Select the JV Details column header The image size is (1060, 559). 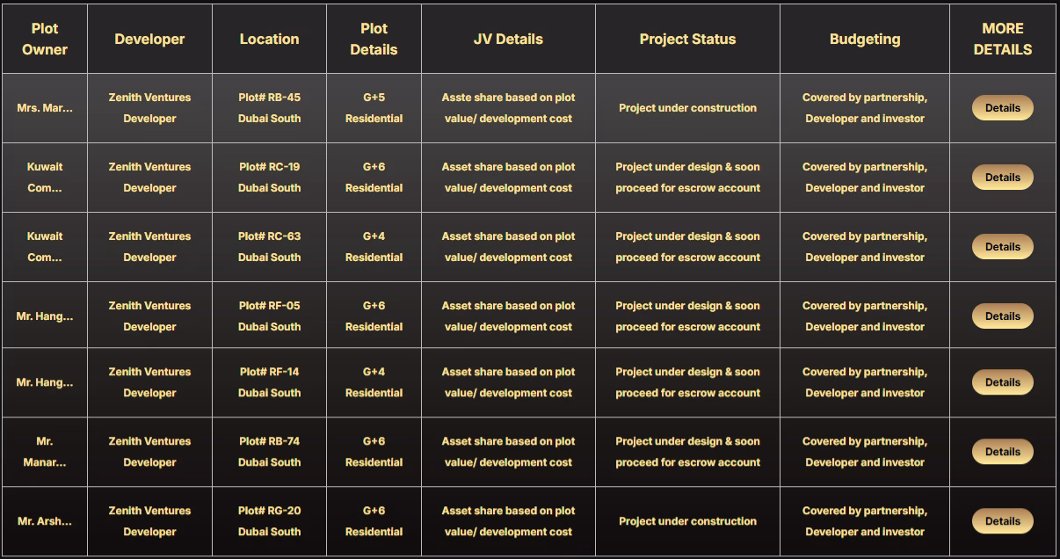(x=508, y=40)
